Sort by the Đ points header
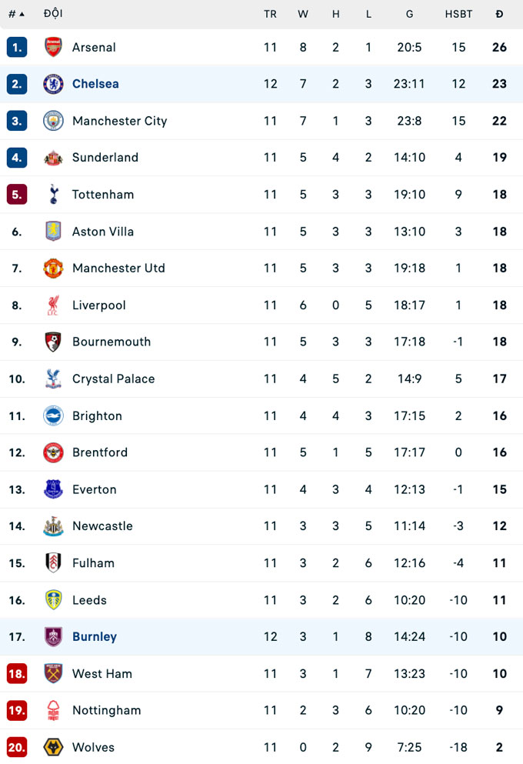 point(499,14)
